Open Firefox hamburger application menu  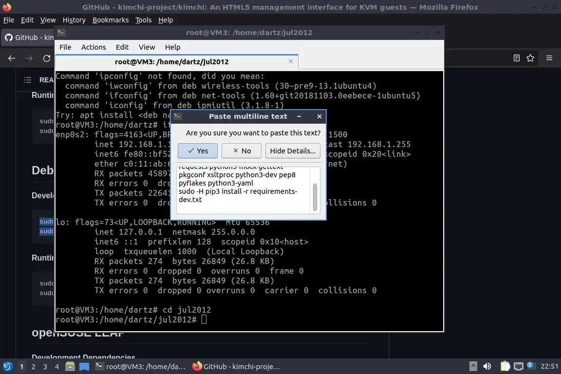549,58
